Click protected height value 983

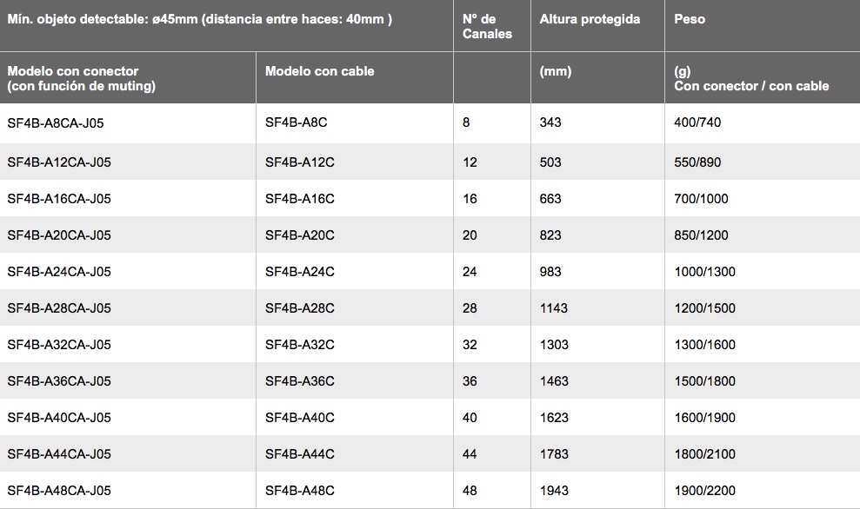[x=550, y=271]
